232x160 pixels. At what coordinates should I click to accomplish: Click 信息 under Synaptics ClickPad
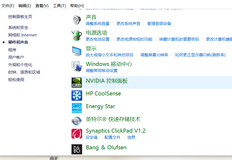131,137
